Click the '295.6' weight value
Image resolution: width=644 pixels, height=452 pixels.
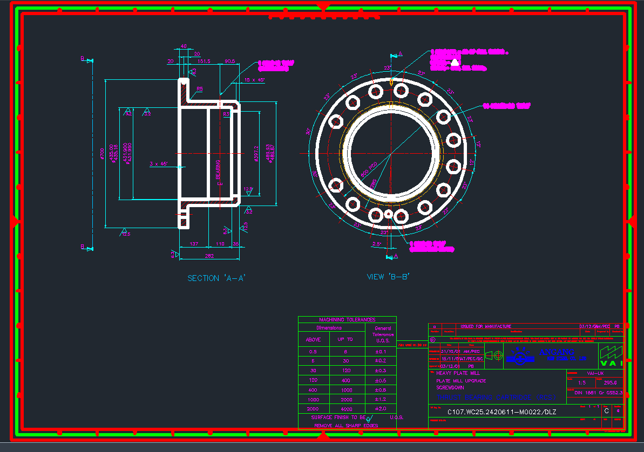pyautogui.click(x=610, y=382)
